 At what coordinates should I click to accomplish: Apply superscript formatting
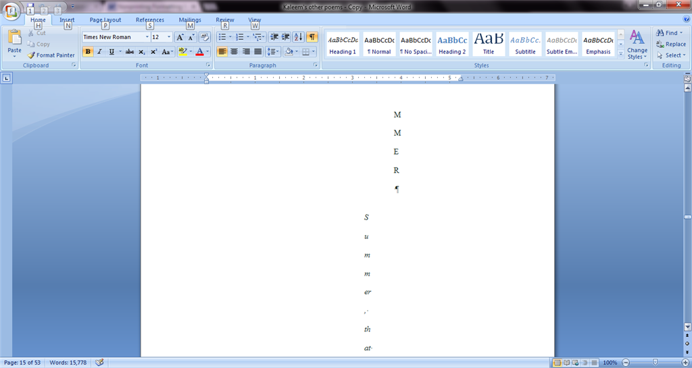[x=153, y=51]
